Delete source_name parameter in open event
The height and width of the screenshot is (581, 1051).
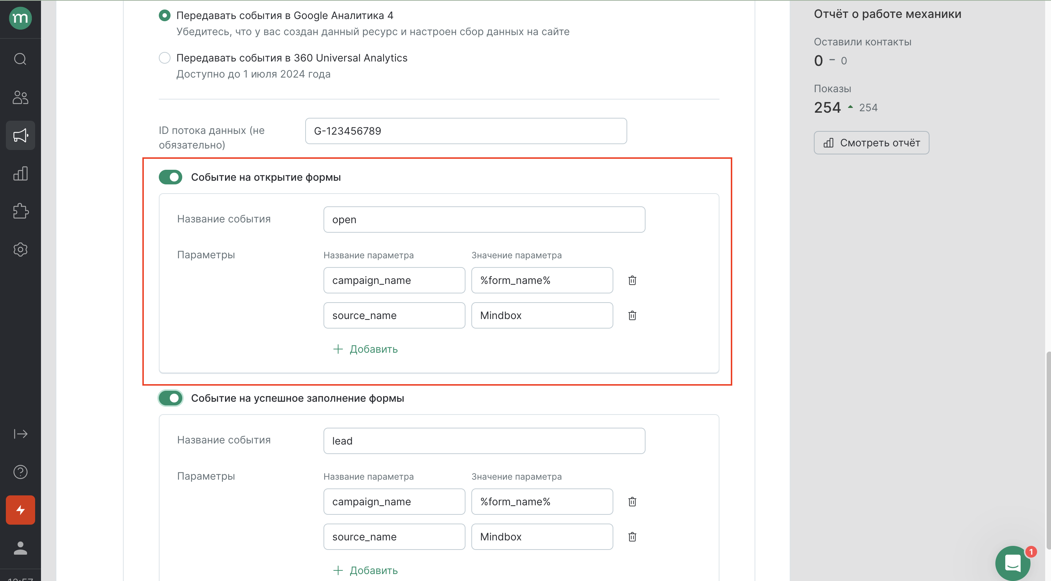(x=632, y=315)
